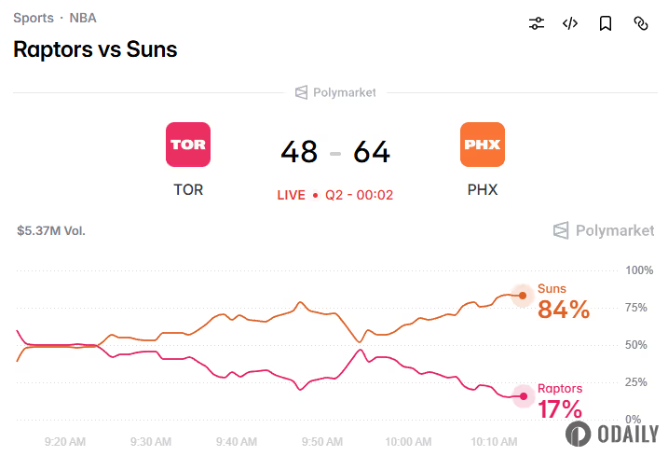Click the 9:50 AM time axis label
668x456 pixels.
pos(320,441)
